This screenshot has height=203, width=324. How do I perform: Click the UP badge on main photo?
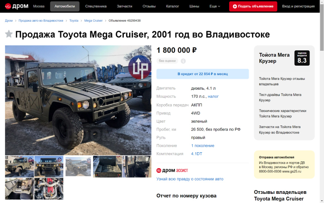[x=140, y=67]
